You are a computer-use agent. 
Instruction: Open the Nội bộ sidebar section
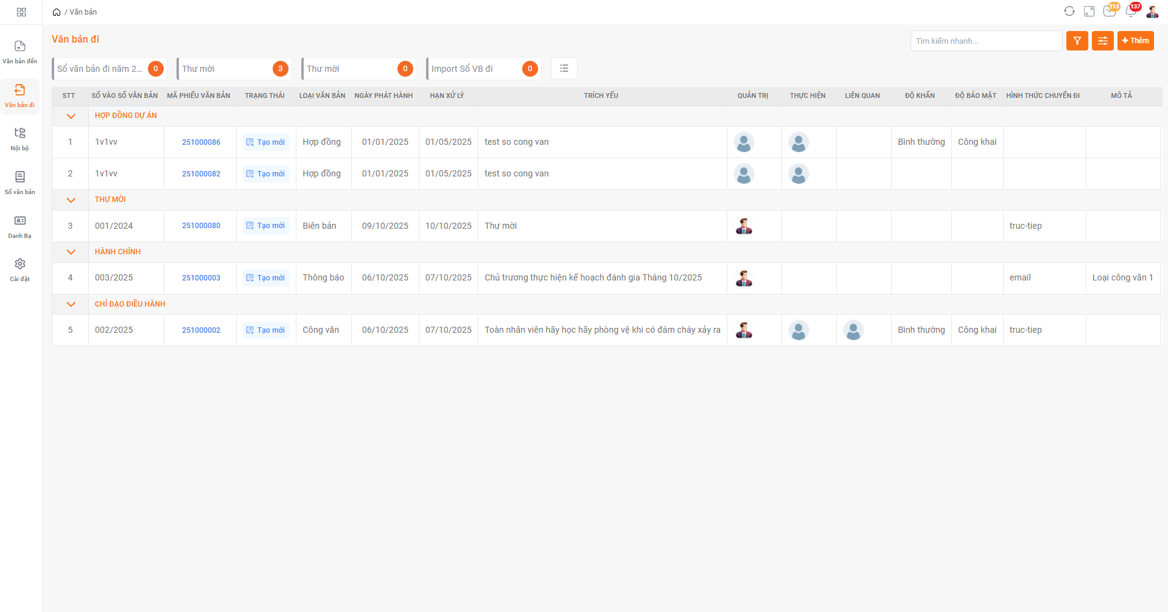(20, 139)
